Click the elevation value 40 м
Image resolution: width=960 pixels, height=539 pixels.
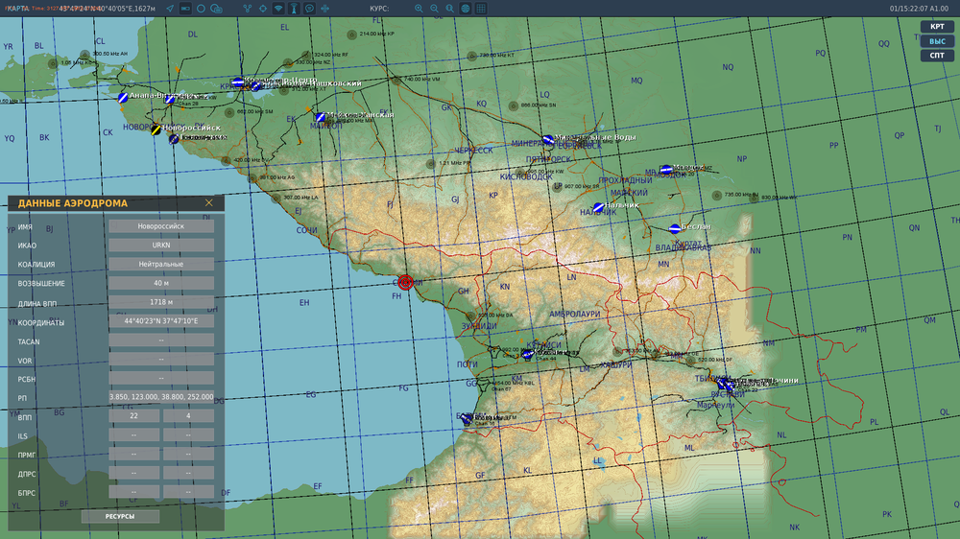[x=161, y=283]
